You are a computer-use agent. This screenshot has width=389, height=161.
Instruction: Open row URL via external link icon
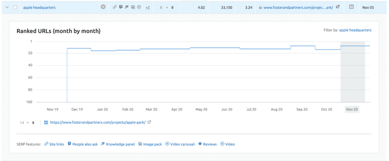click(x=338, y=7)
